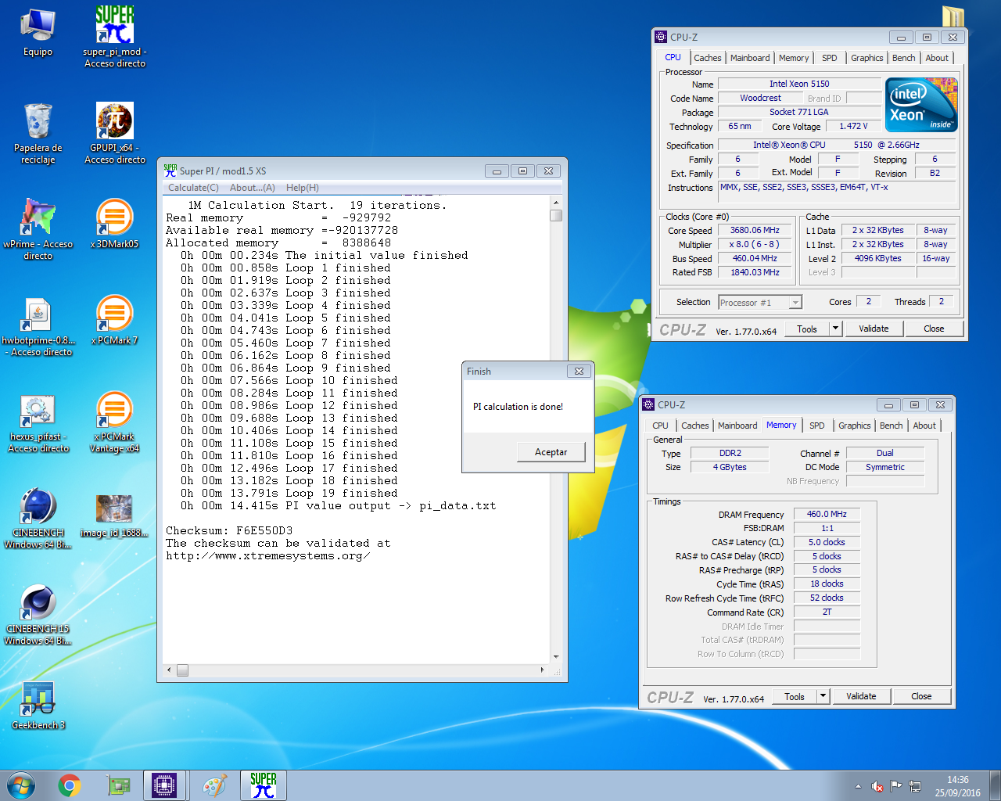The height and width of the screenshot is (801, 1001).
Task: Click Close button in bottom CPU-Z window
Action: point(921,697)
